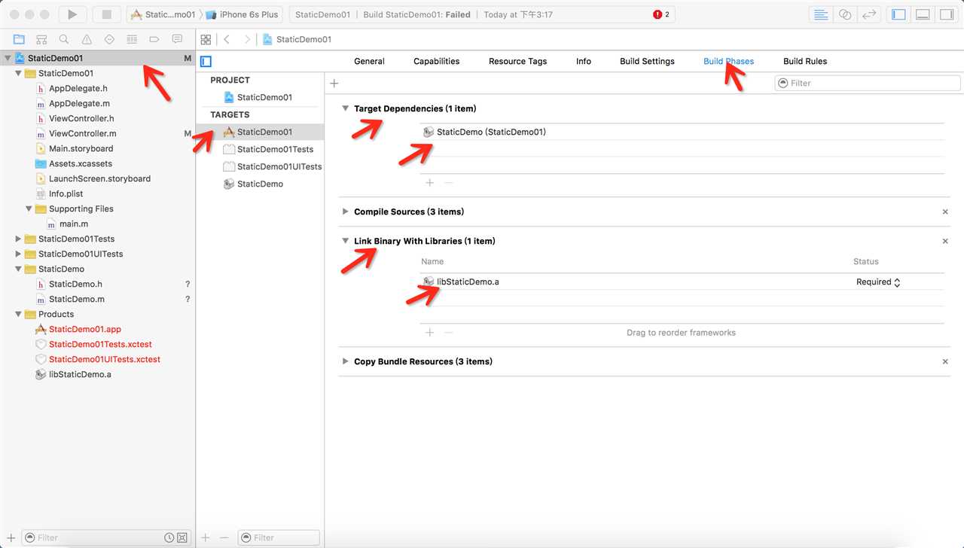Viewport: 964px width, 548px height.
Task: Collapse the StaticDemo01 project root
Action: [8, 58]
